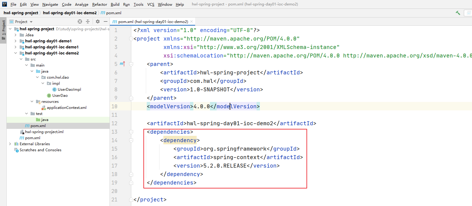
Task: Click the modelVersion value 4.0.0
Action: (x=202, y=106)
